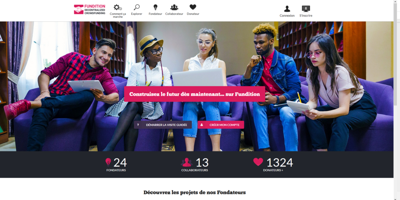Screen dimensions: 400x200
Task: Click the 'Créer mon compte' button
Action: tap(221, 125)
